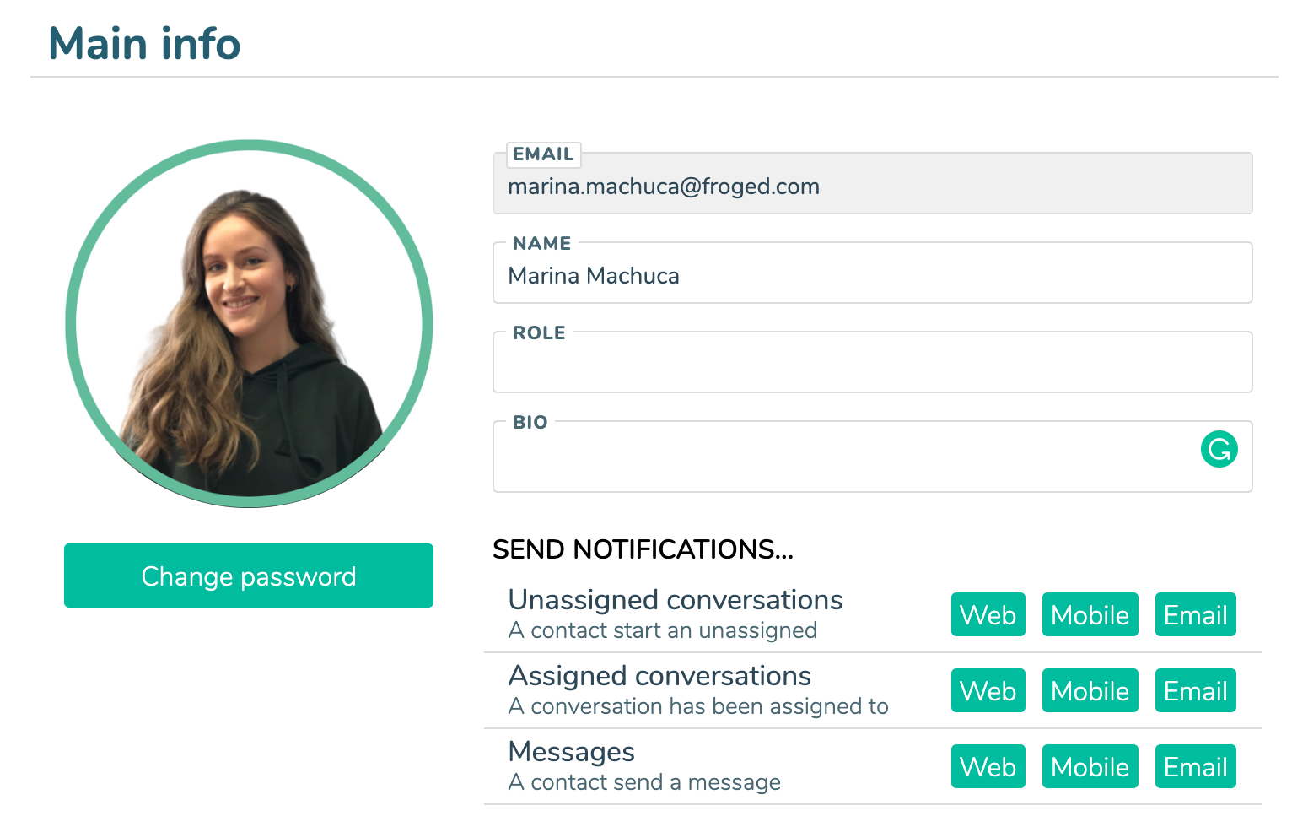This screenshot has width=1292, height=827.
Task: Toggle Web notifications for Messages
Action: (x=988, y=766)
